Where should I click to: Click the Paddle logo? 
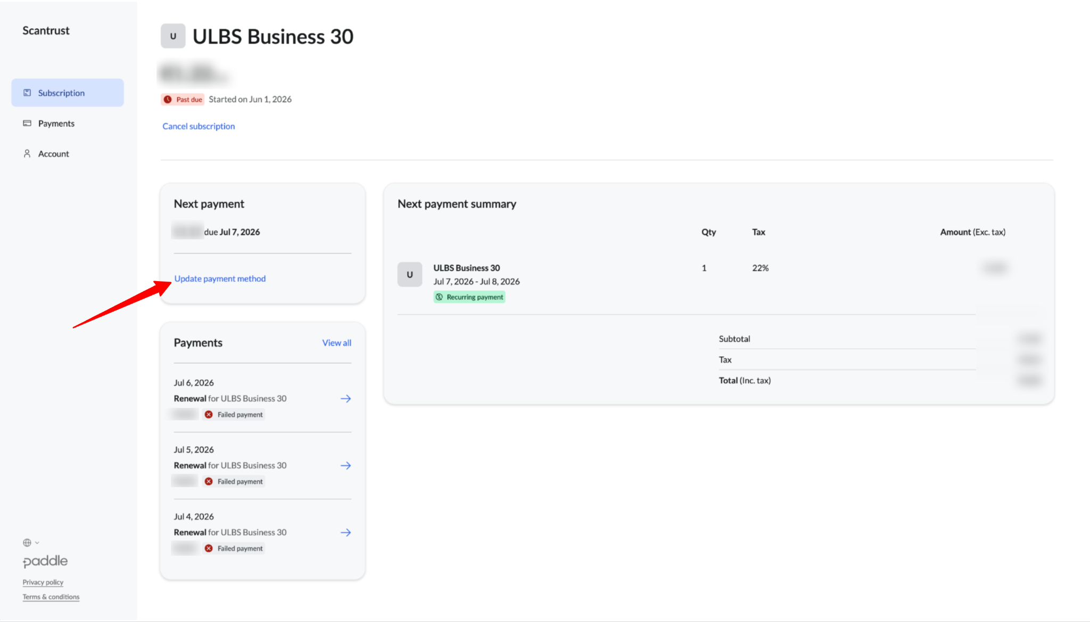(45, 561)
